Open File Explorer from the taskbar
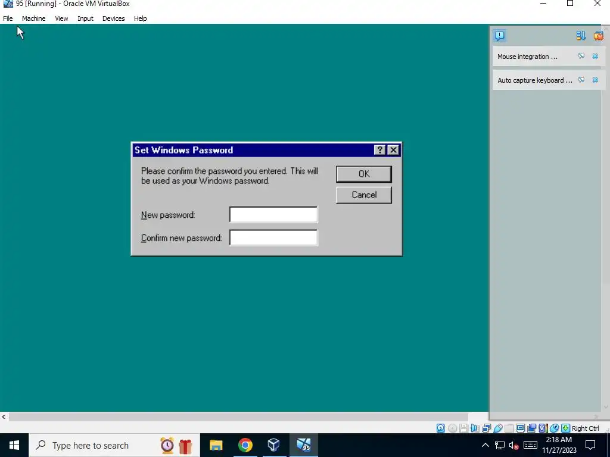610x457 pixels. [x=216, y=445]
